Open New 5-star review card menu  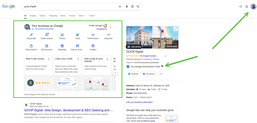(x=49, y=59)
